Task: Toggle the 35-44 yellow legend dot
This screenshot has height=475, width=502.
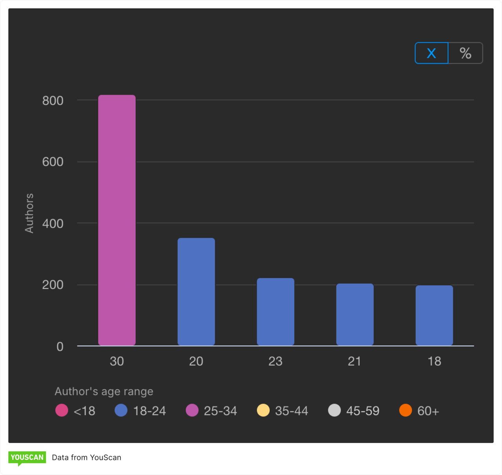Action: point(263,410)
